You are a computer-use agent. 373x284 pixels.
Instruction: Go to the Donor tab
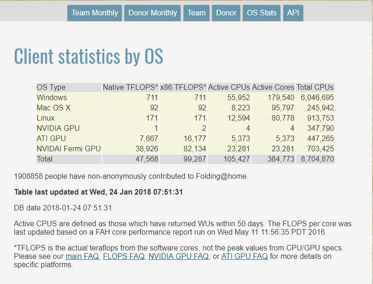click(x=226, y=13)
